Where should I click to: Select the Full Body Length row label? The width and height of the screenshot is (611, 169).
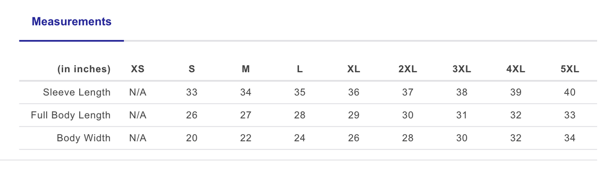71,115
